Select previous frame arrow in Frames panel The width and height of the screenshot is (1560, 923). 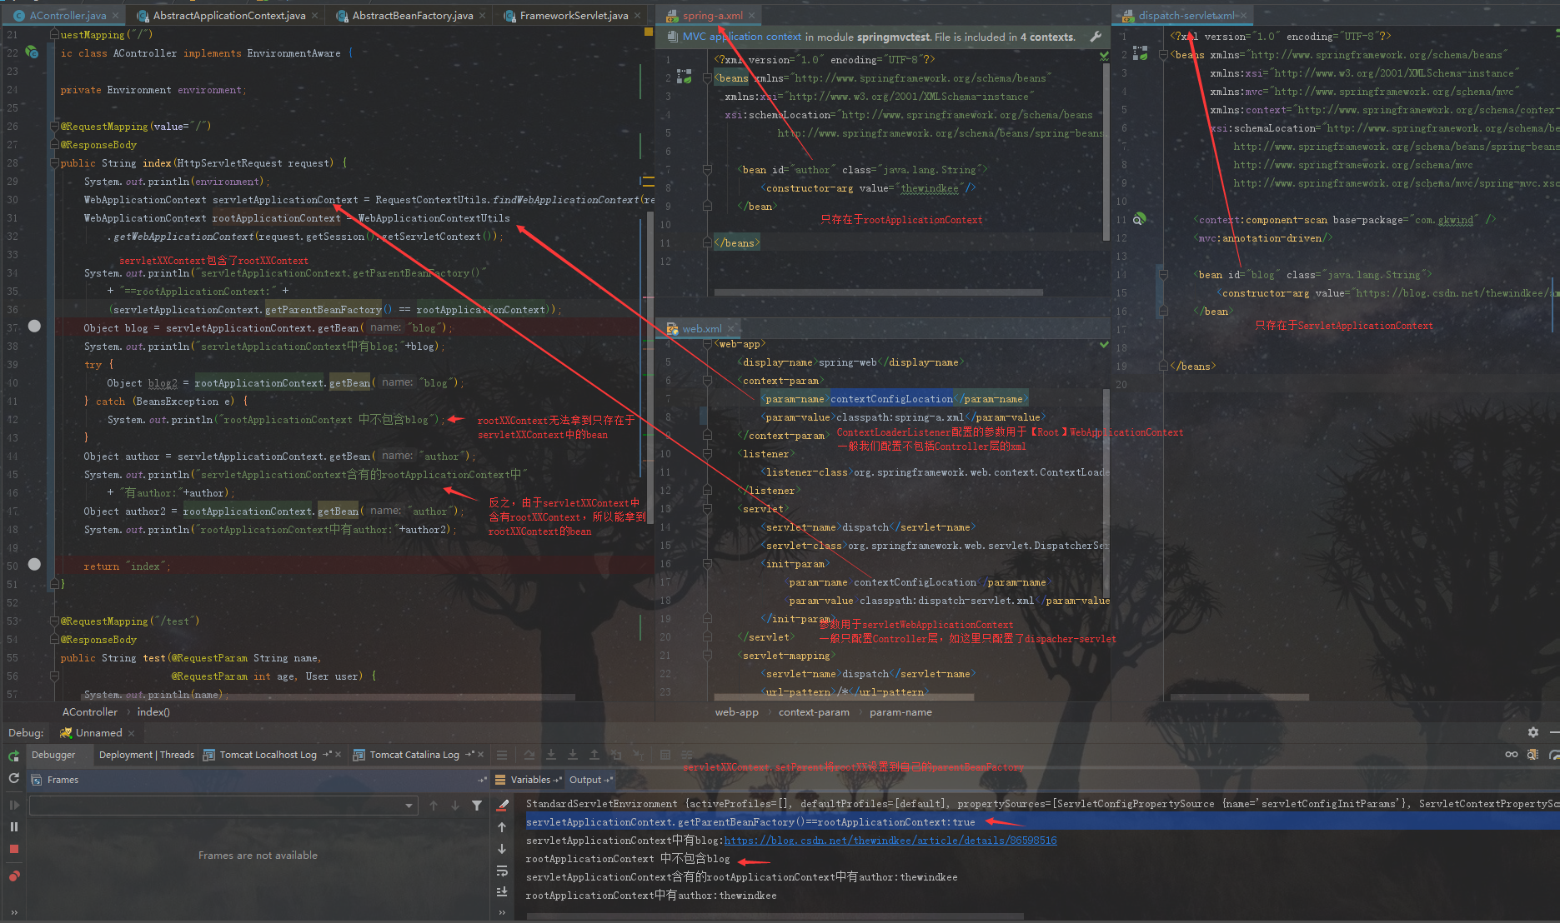tap(434, 806)
